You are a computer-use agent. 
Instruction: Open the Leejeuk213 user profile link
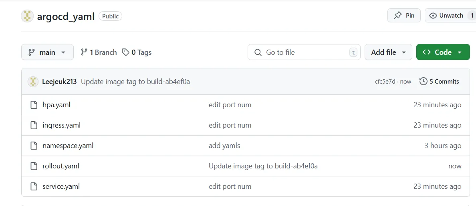coord(59,82)
